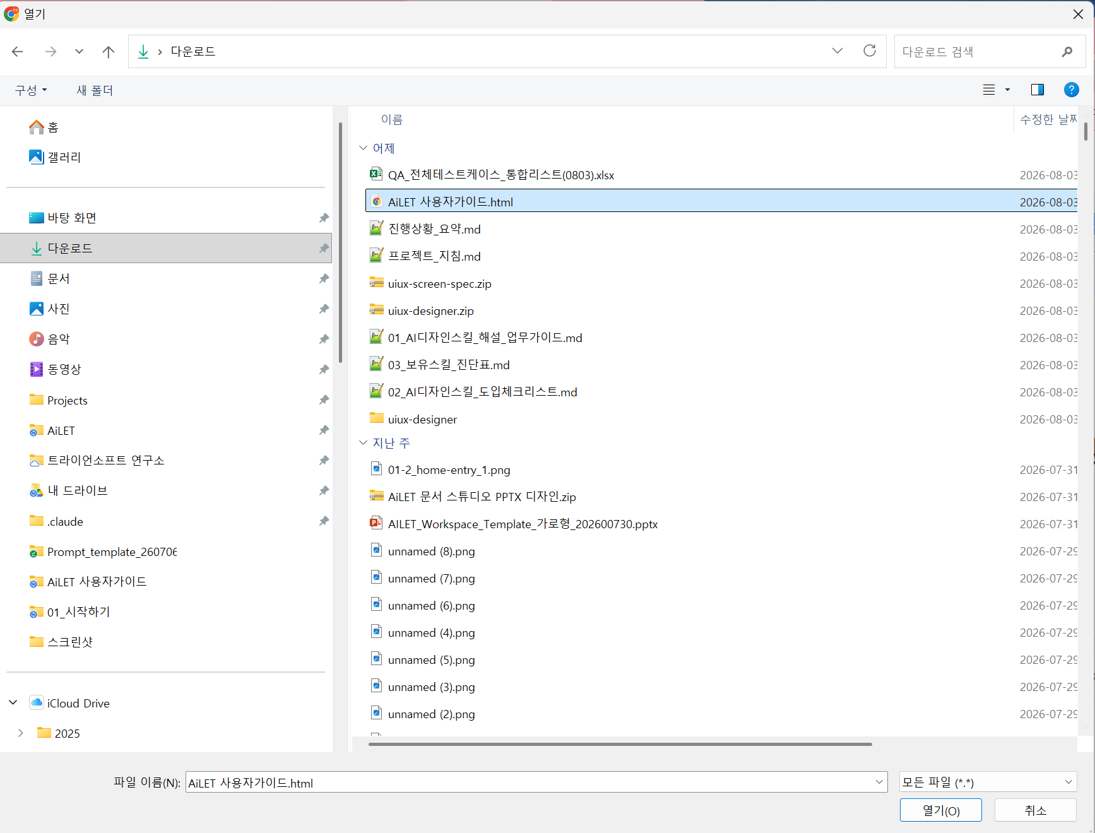Expand the address bar history dropdown
This screenshot has height=833, width=1095.
click(x=838, y=51)
